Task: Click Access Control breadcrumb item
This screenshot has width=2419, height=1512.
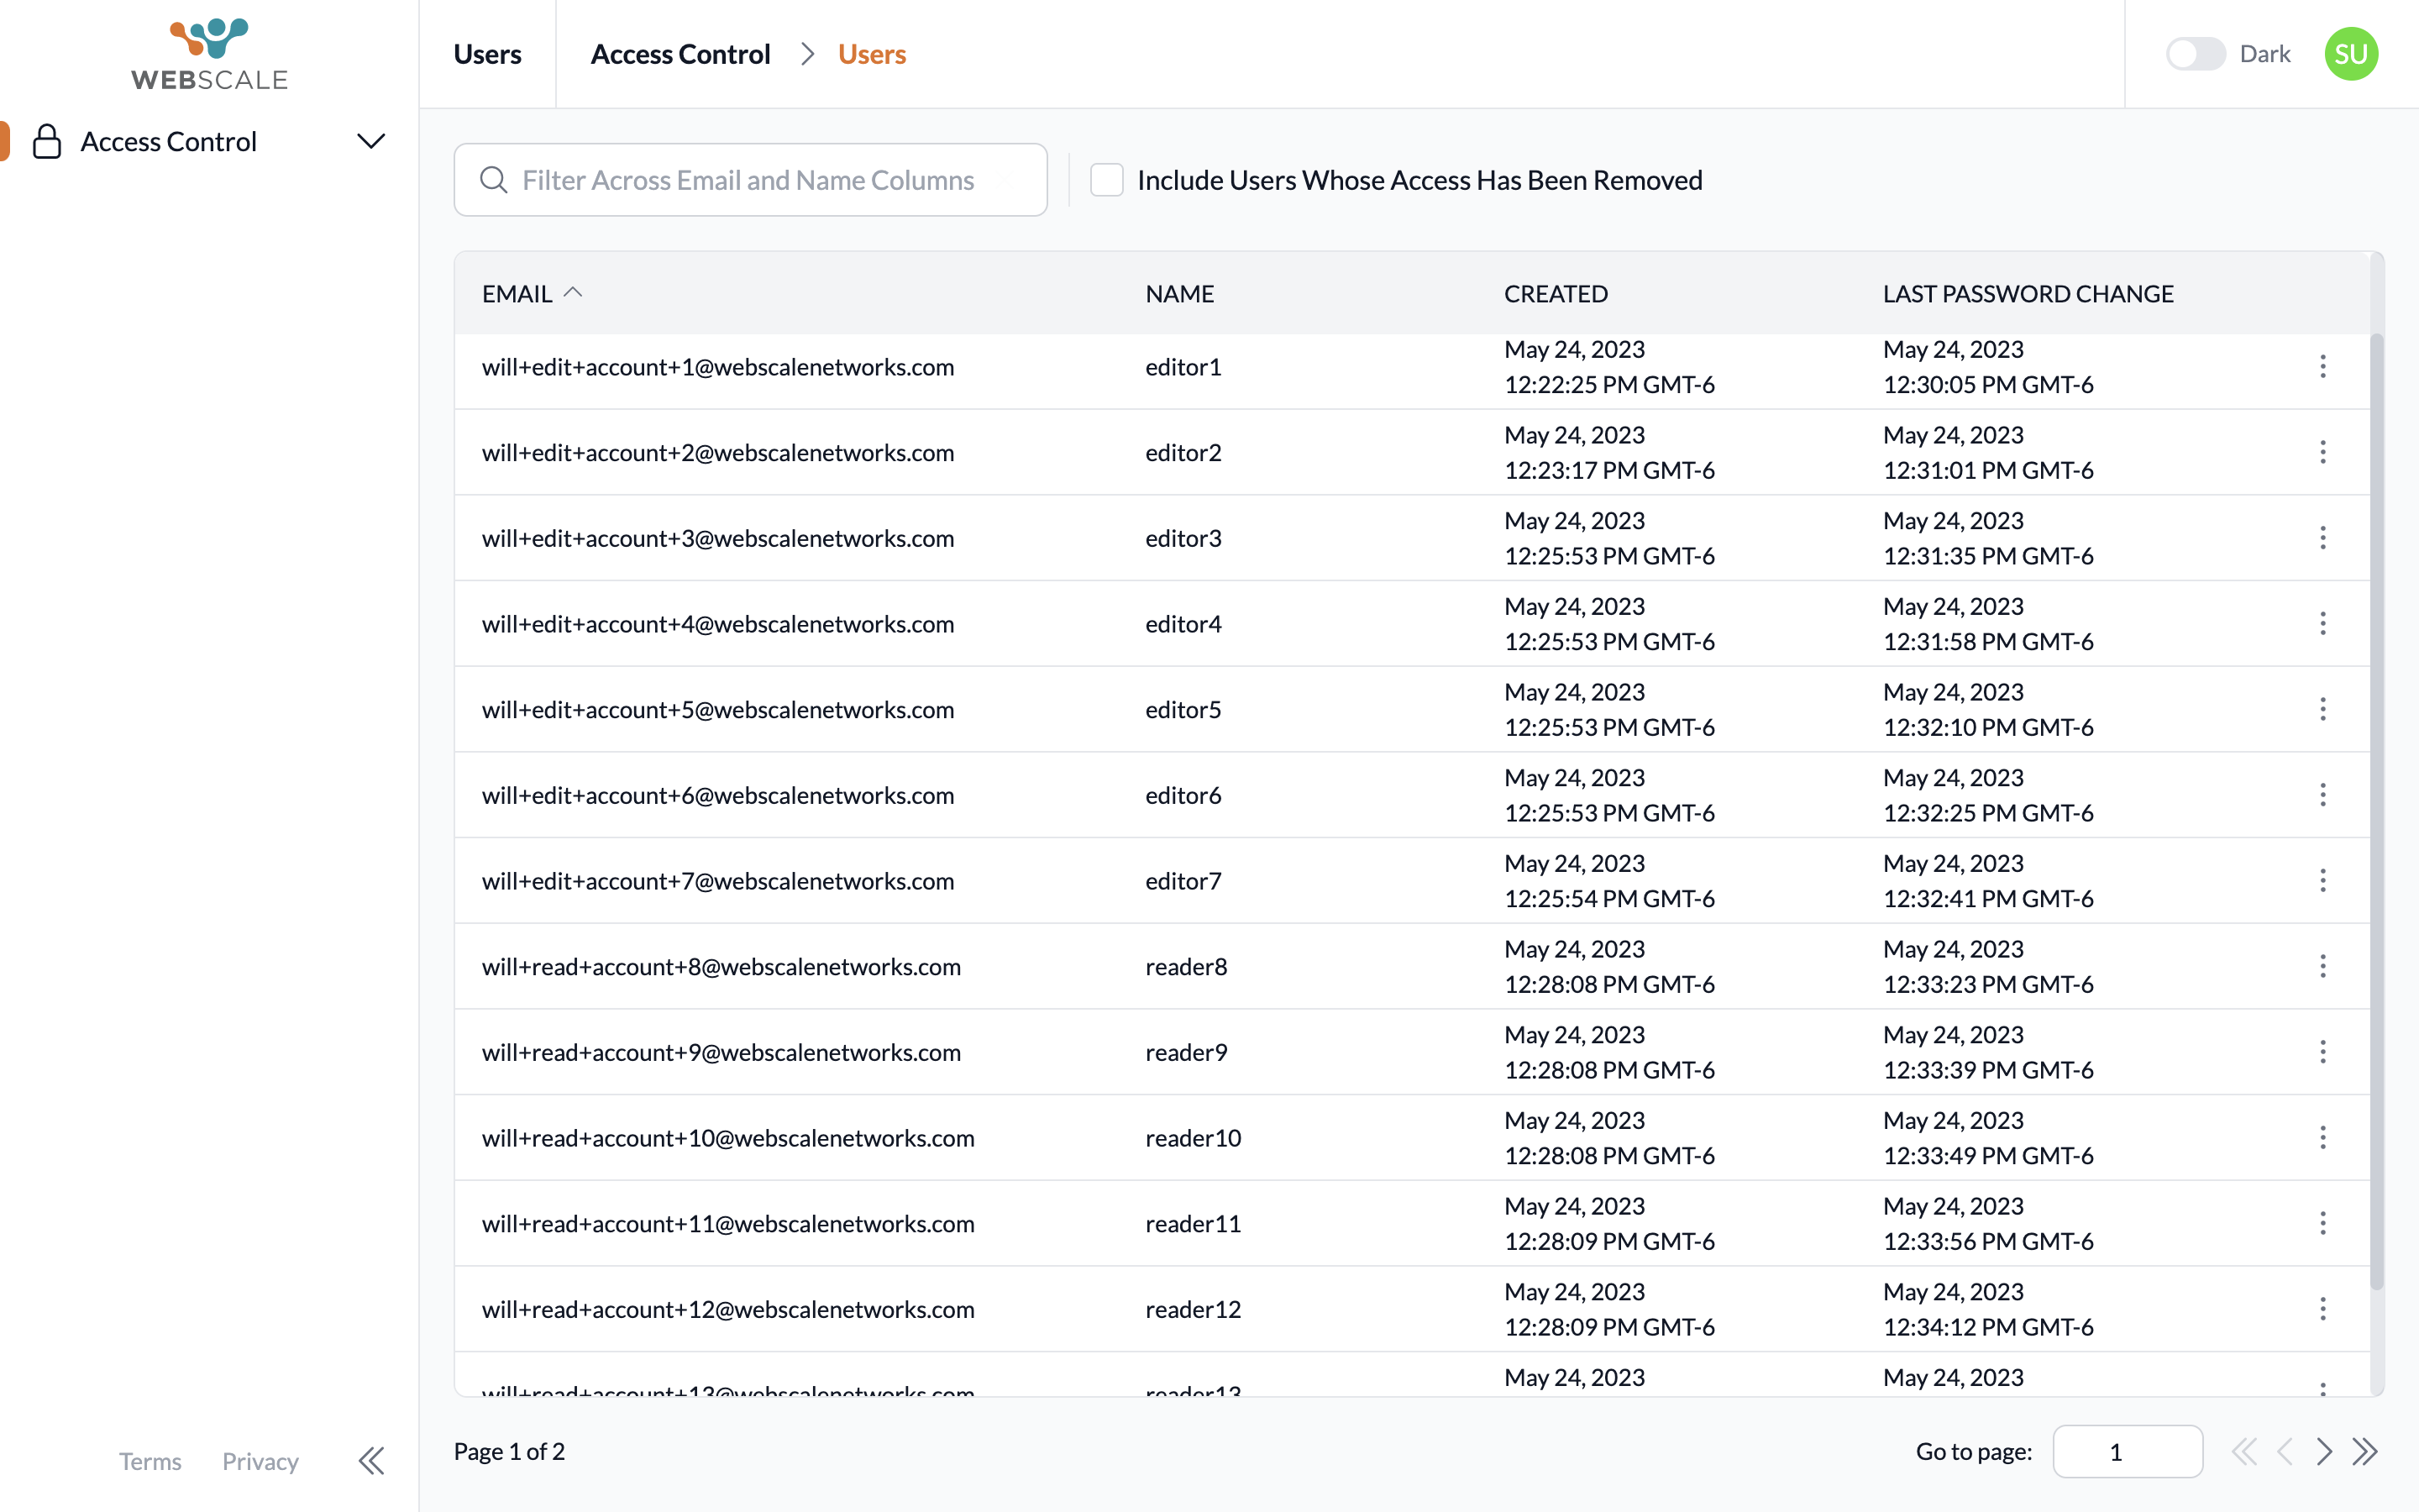Action: [680, 54]
